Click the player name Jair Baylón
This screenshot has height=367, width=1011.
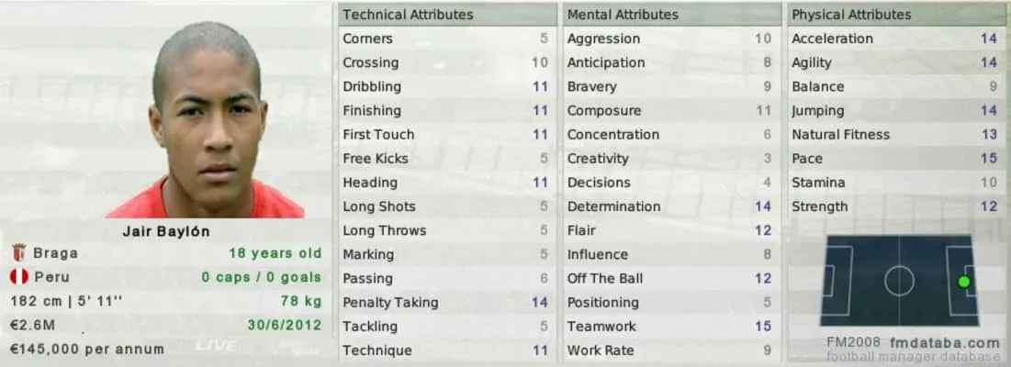(165, 231)
